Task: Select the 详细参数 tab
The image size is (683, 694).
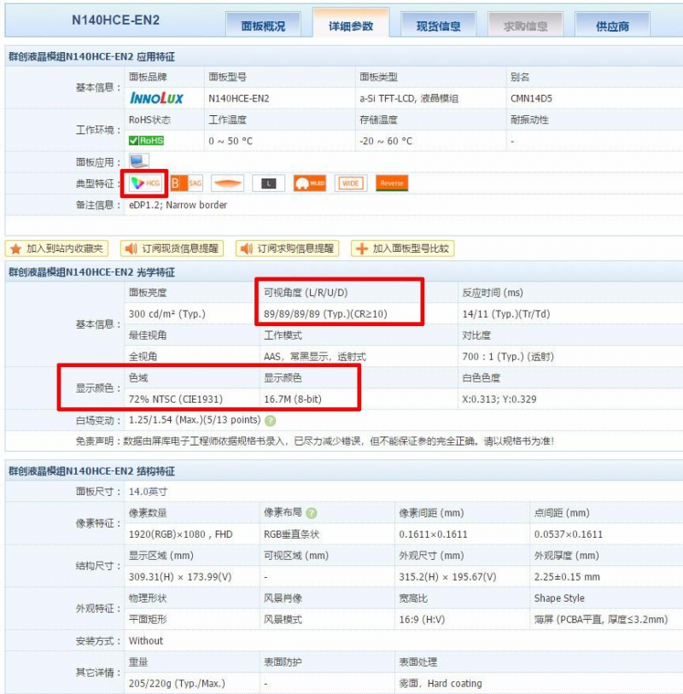Action: [x=351, y=26]
